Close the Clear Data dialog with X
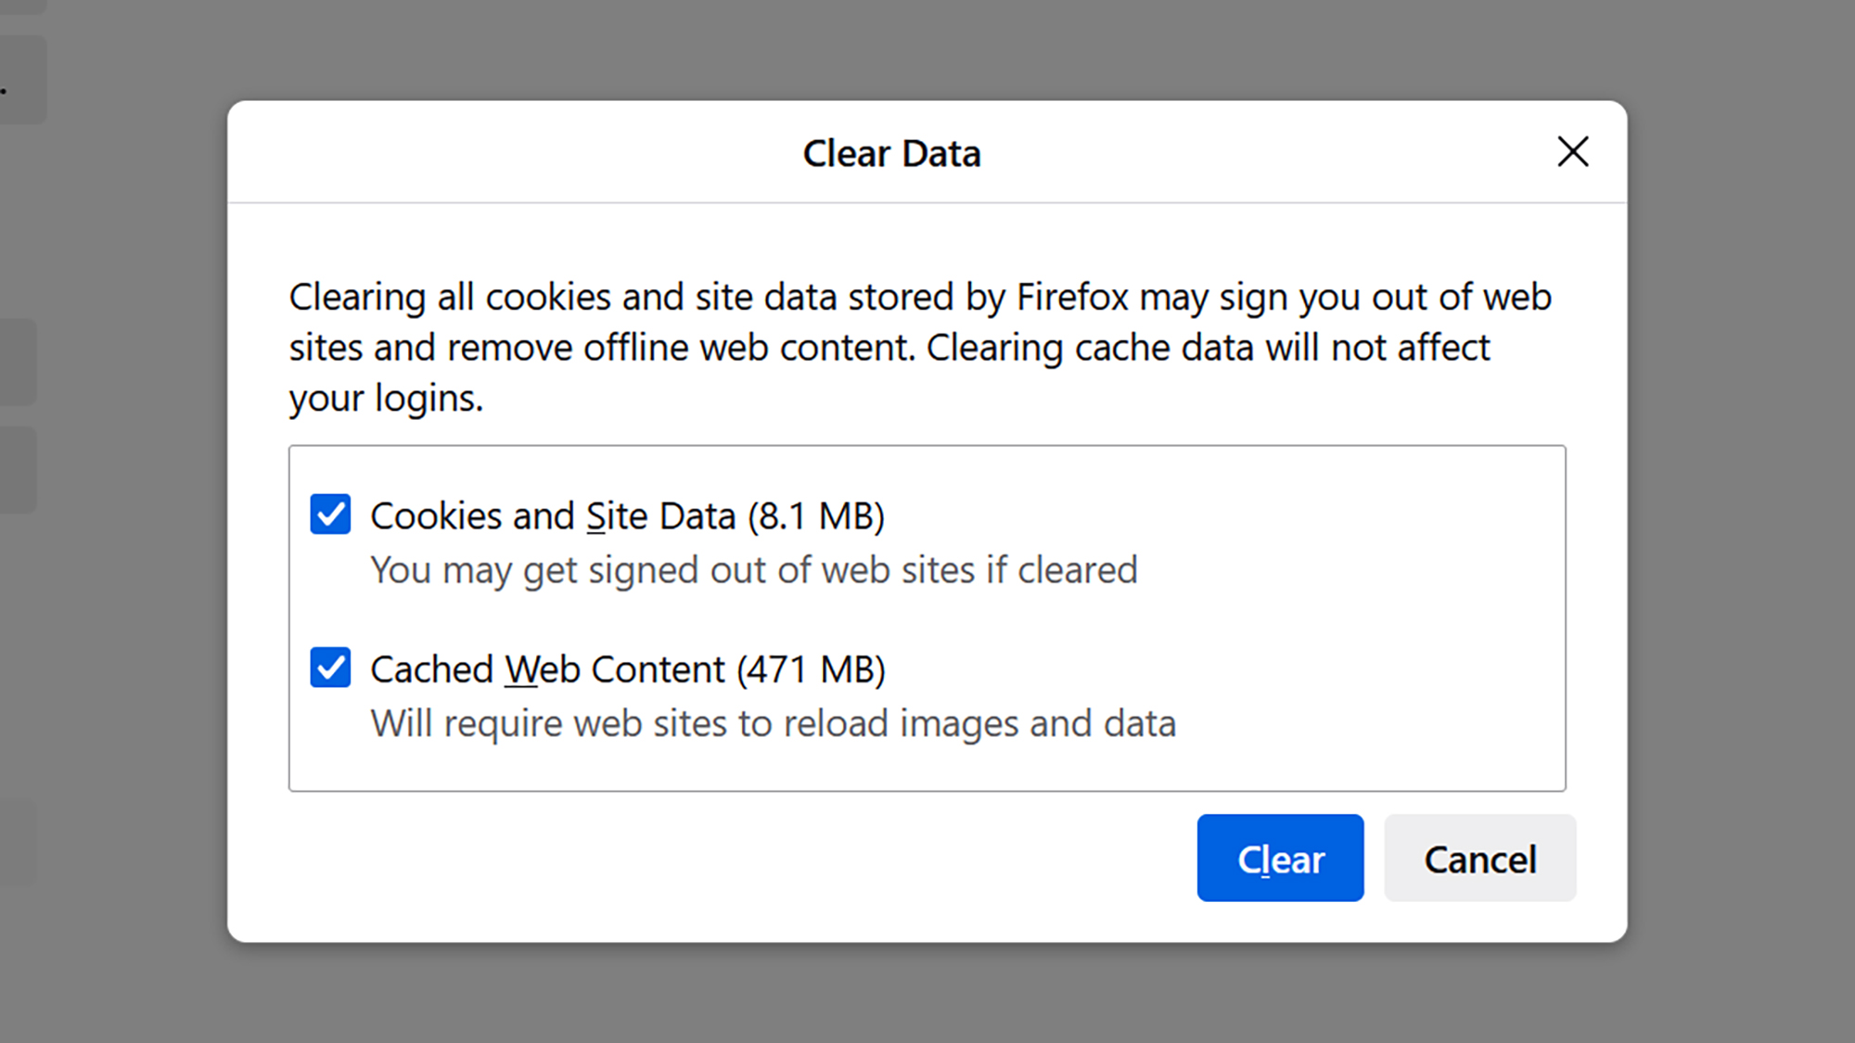 1572,152
